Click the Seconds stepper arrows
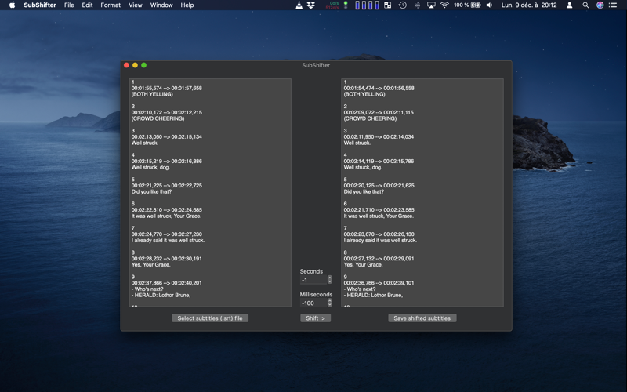This screenshot has height=392, width=627. tap(329, 280)
